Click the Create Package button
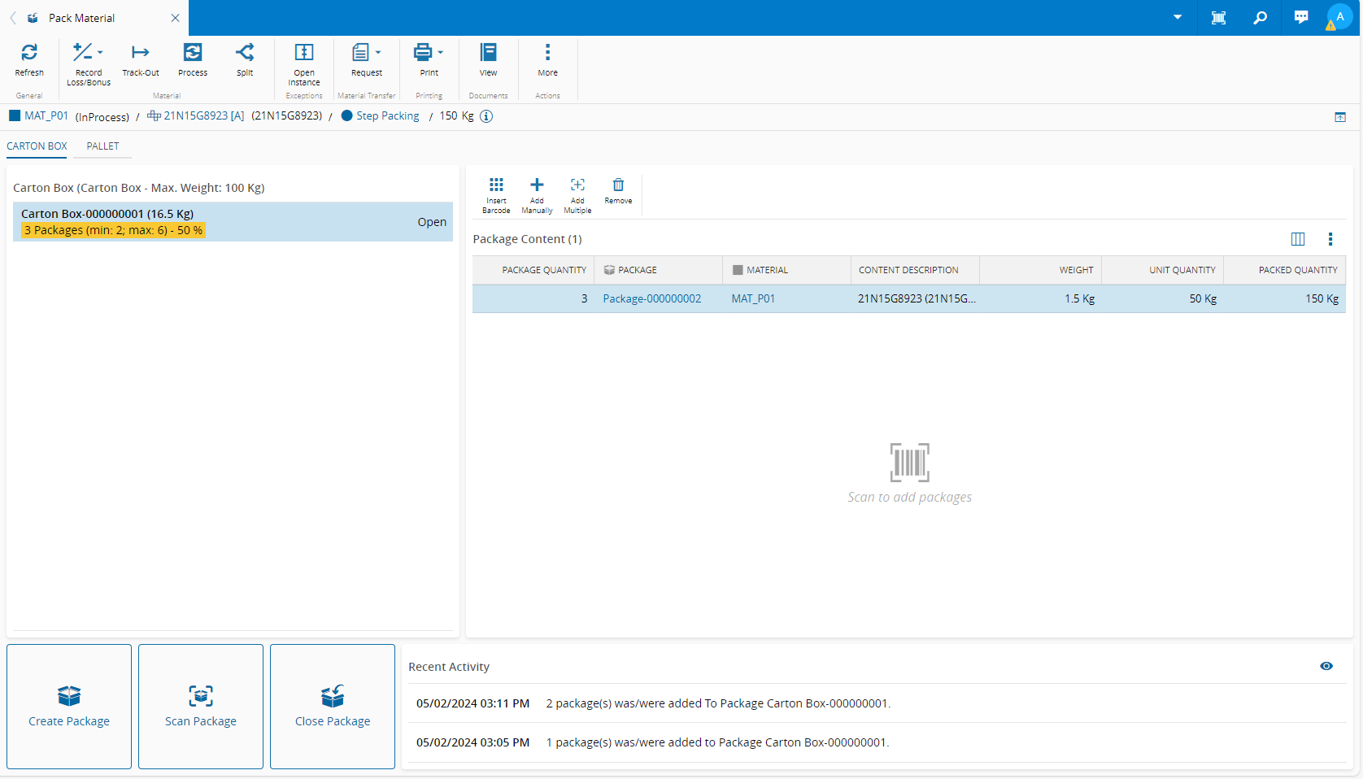The image size is (1363, 779). (x=69, y=706)
